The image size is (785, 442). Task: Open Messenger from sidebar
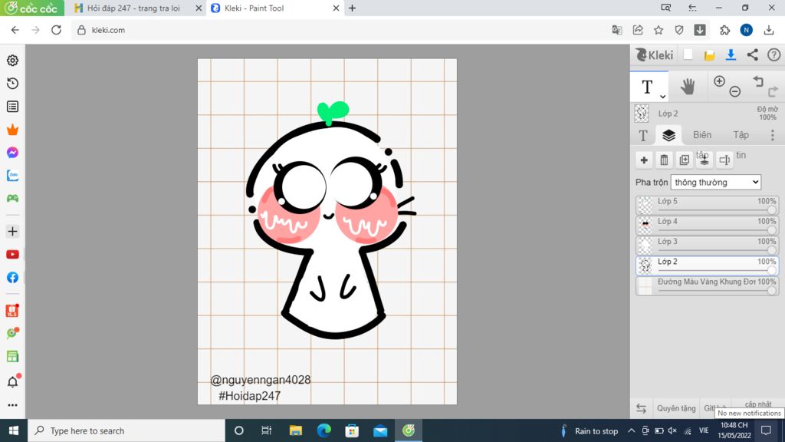[x=12, y=153]
